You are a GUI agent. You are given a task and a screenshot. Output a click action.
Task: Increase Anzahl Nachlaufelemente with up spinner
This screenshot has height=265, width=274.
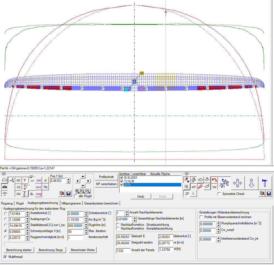pyautogui.click(x=126, y=211)
